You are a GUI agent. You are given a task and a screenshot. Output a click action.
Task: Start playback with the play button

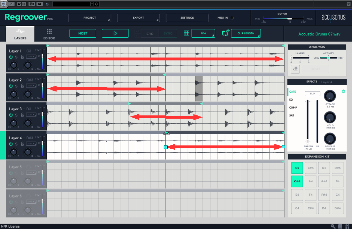tap(115, 33)
